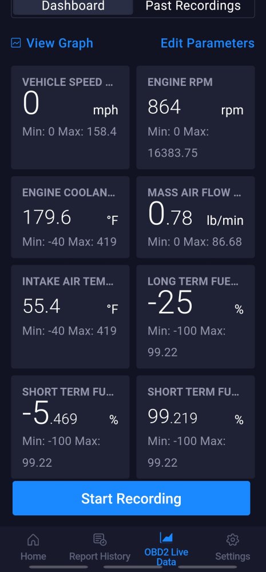
Task: Open the Settings gear icon
Action: 232,539
